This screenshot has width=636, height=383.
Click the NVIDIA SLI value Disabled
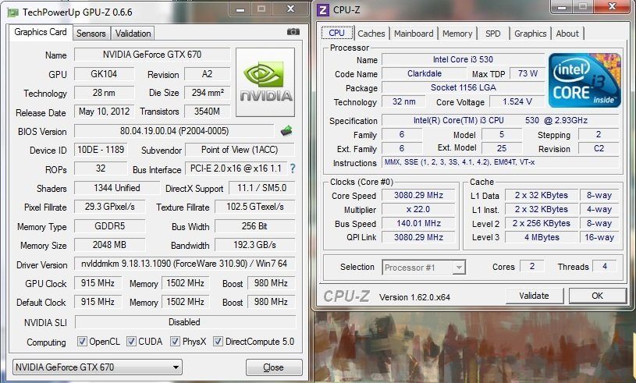pyautogui.click(x=184, y=322)
